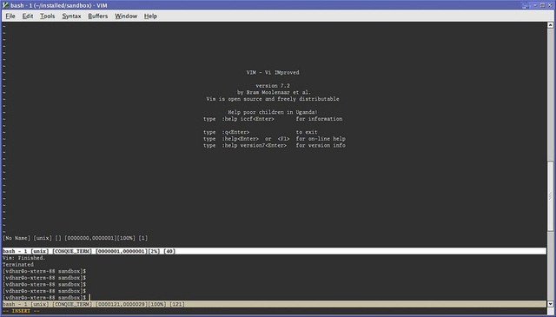556x317 pixels.
Task: Open the Help menu
Action: click(x=150, y=16)
